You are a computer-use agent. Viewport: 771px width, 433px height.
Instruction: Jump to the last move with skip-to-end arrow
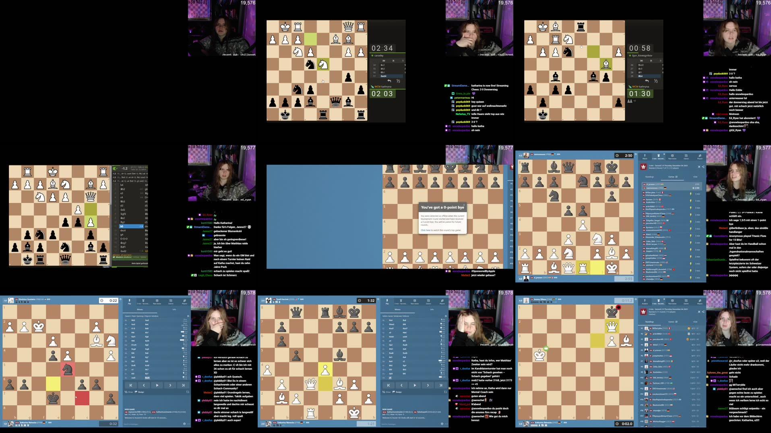coord(183,385)
